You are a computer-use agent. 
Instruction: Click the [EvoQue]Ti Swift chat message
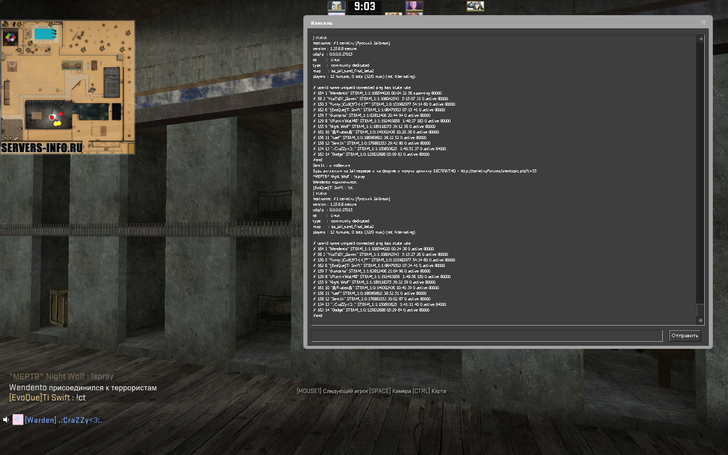[48, 398]
